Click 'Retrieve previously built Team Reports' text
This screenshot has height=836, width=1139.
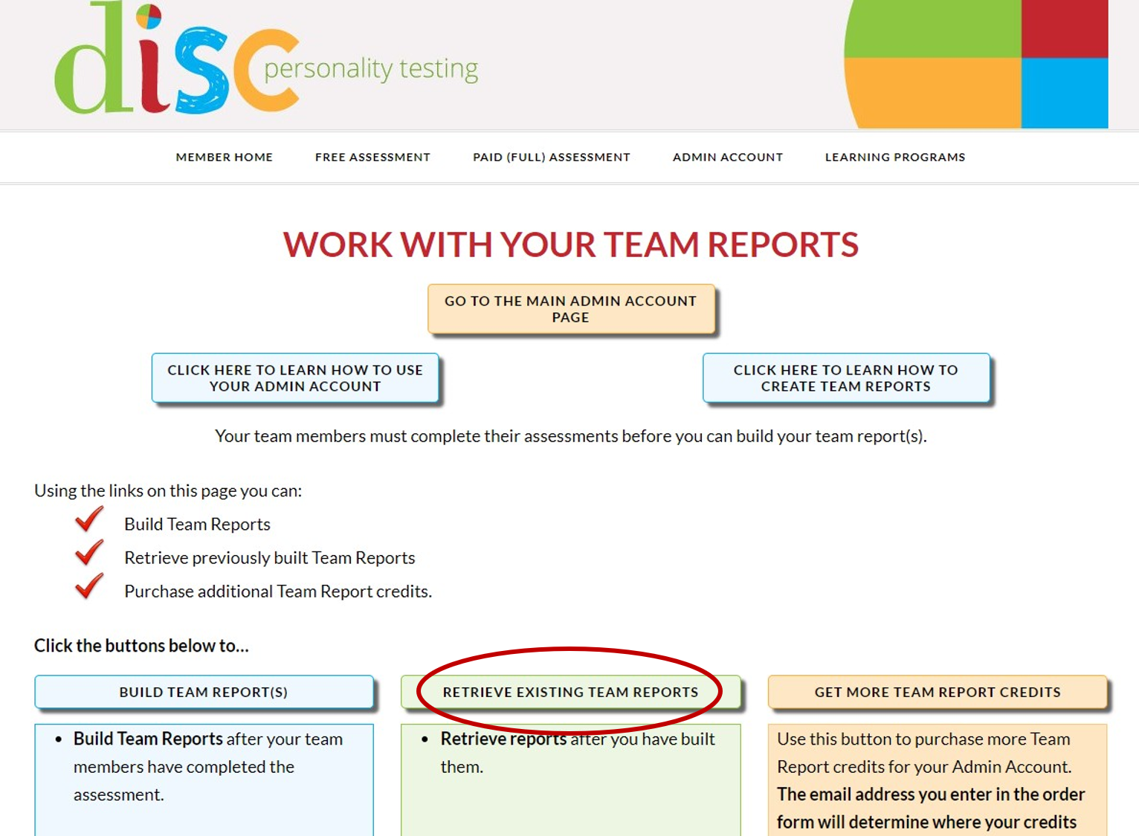coord(270,558)
